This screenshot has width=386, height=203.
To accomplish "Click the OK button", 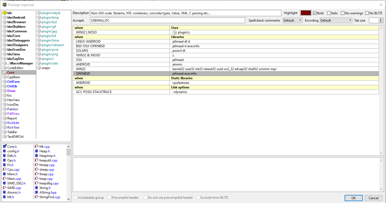I will coord(353,198).
